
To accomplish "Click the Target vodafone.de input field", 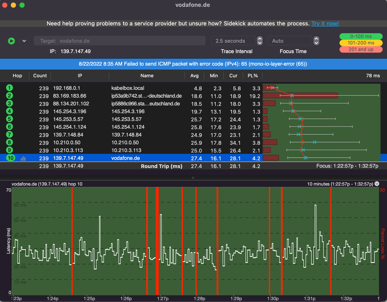I will pyautogui.click(x=119, y=41).
